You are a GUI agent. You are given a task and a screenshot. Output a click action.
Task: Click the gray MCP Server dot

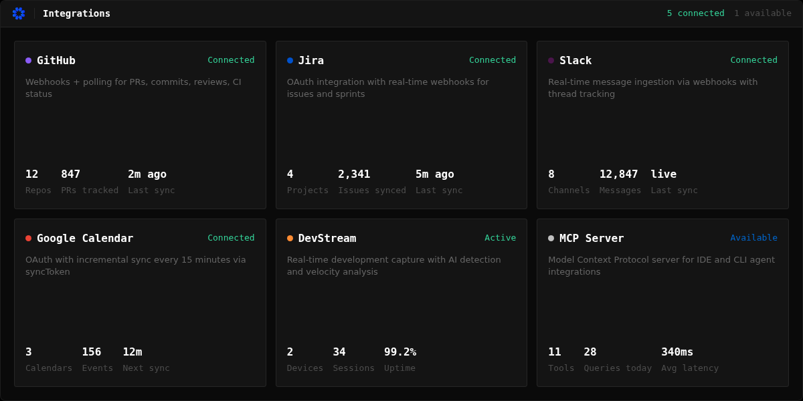551,238
